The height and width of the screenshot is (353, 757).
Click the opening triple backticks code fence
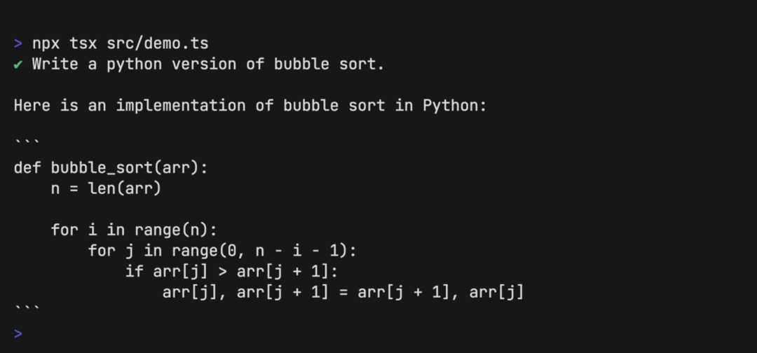click(27, 140)
